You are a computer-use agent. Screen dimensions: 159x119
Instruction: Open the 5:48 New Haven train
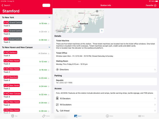pos(26,103)
